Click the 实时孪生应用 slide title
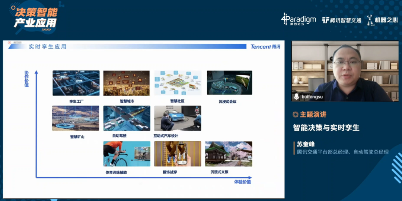 click(47, 46)
